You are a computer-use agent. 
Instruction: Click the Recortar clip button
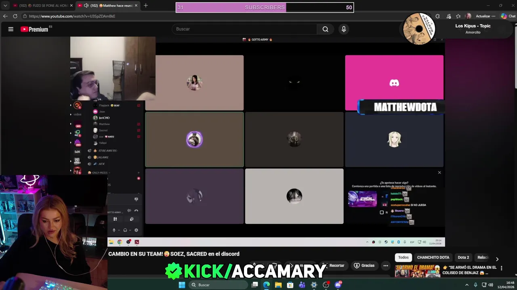point(334,265)
